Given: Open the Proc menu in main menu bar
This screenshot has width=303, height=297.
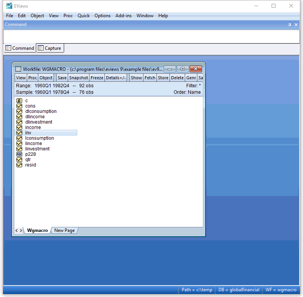Looking at the screenshot, I should pyautogui.click(x=68, y=16).
